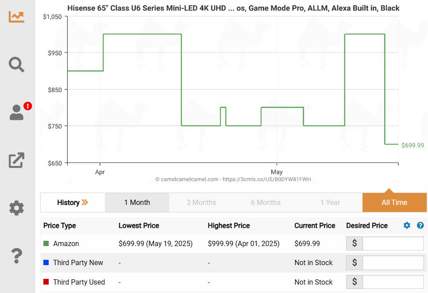Click the blue gear beside Desired Price

pos(407,225)
